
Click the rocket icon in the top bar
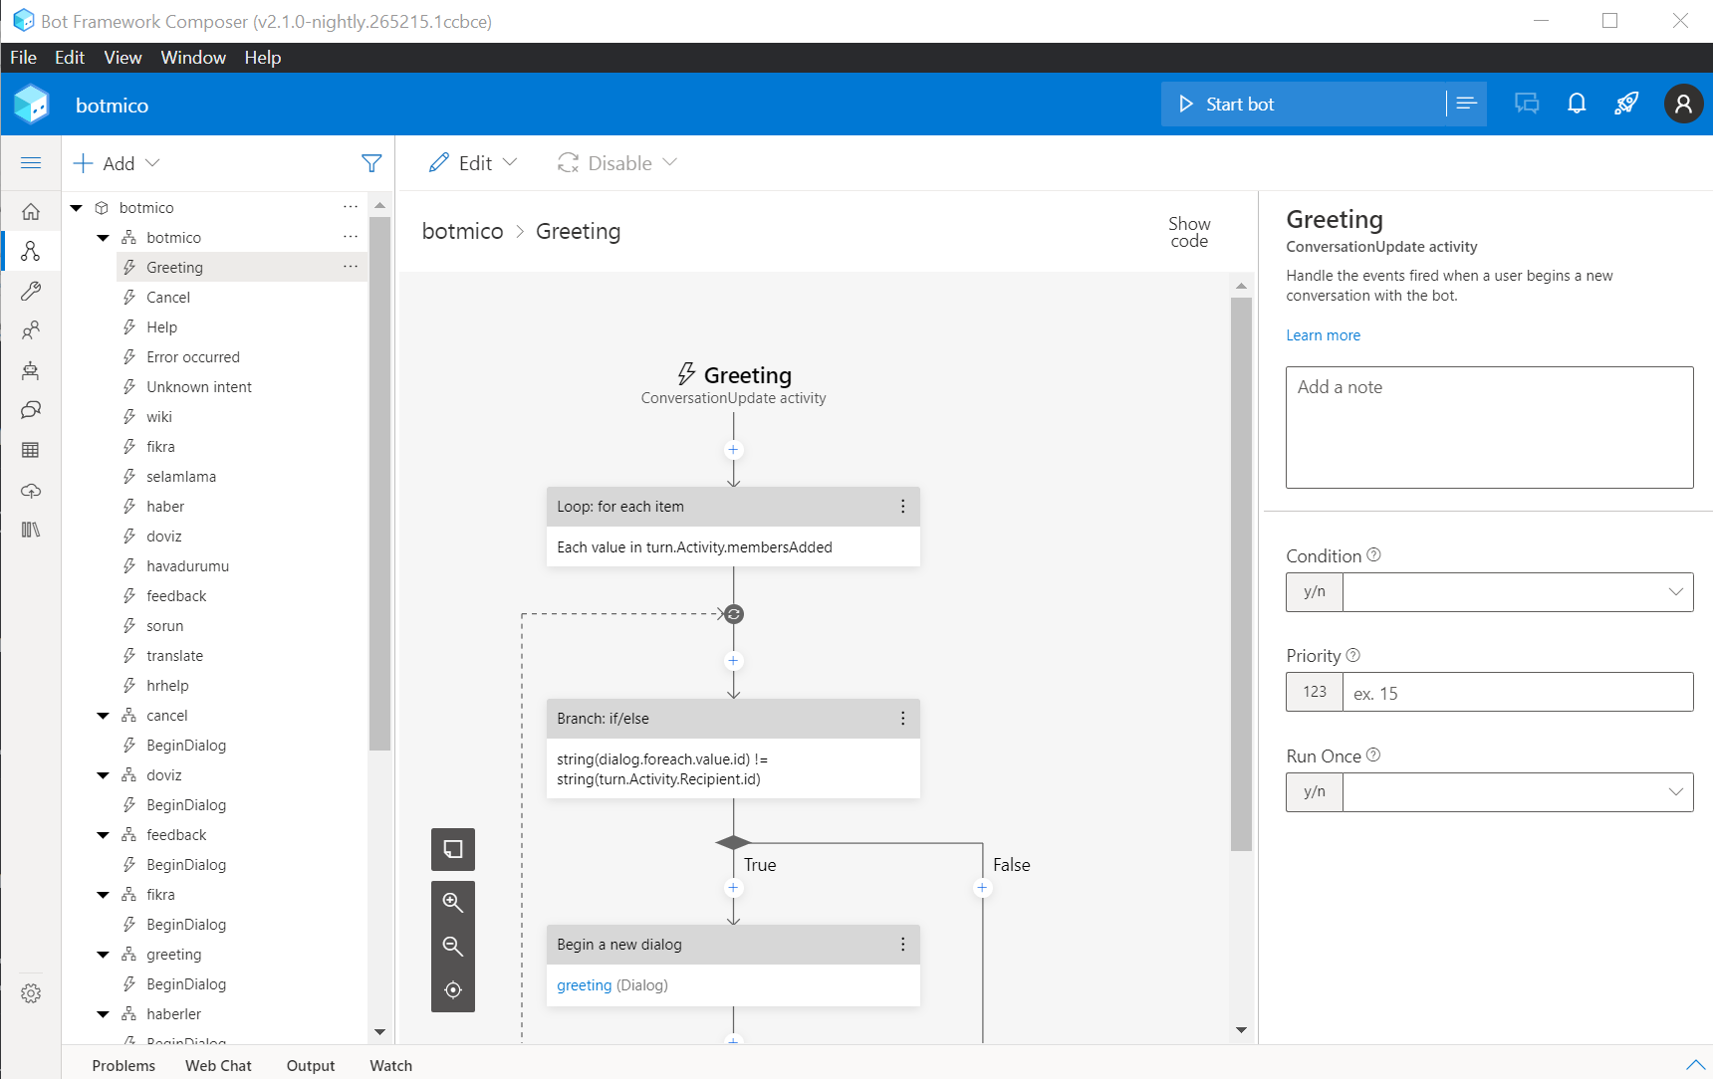[1627, 103]
